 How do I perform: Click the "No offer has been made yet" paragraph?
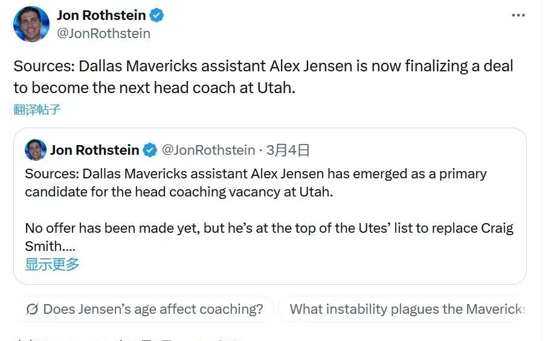tap(269, 229)
